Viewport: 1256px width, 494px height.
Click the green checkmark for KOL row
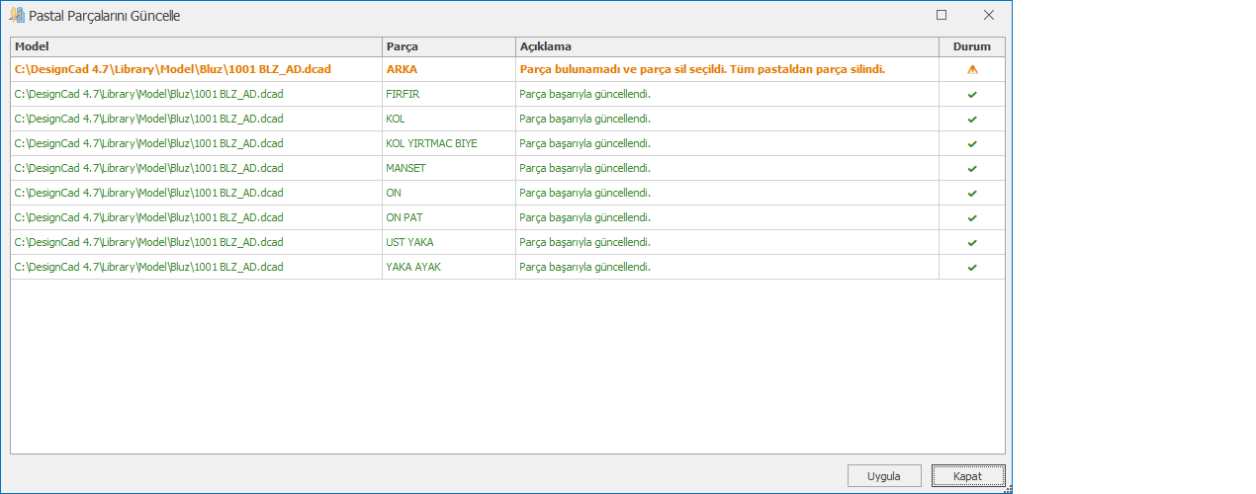point(972,120)
